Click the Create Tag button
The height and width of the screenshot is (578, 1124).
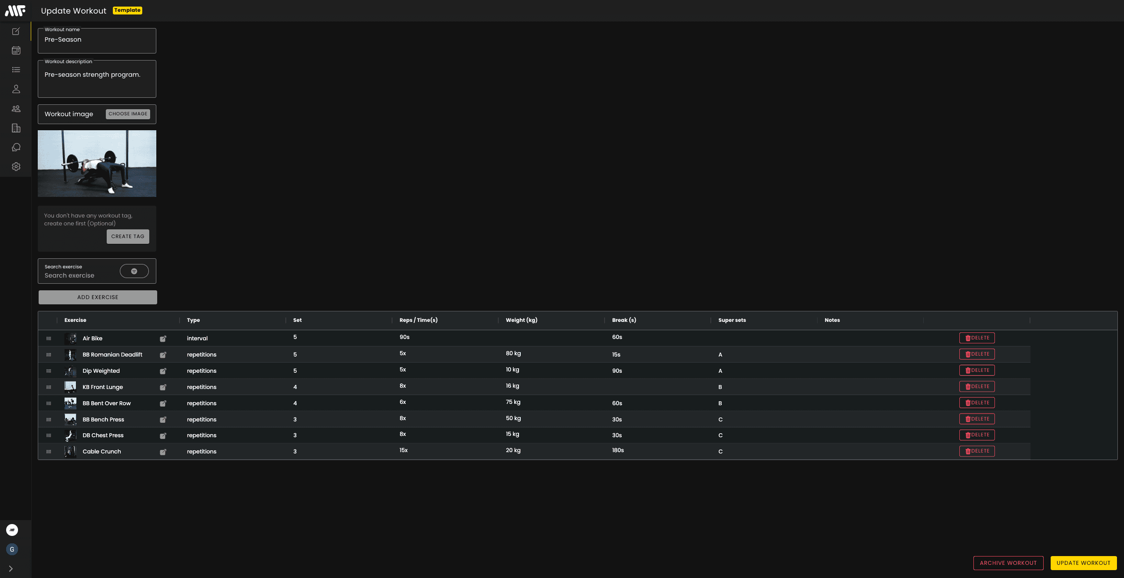tap(127, 236)
